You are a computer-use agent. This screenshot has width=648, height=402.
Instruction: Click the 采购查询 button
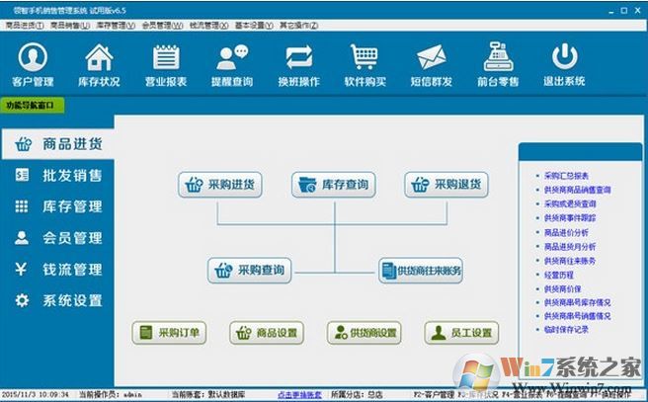point(249,271)
